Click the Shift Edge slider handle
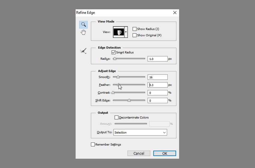Viewport: 255px width, 168px height. coord(129,100)
